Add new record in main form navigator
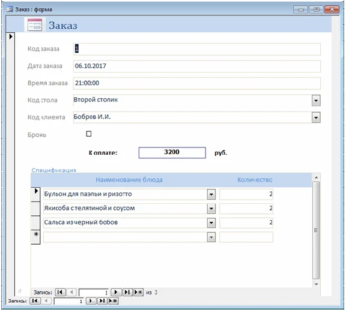This screenshot has height=310, width=346. 113,301
